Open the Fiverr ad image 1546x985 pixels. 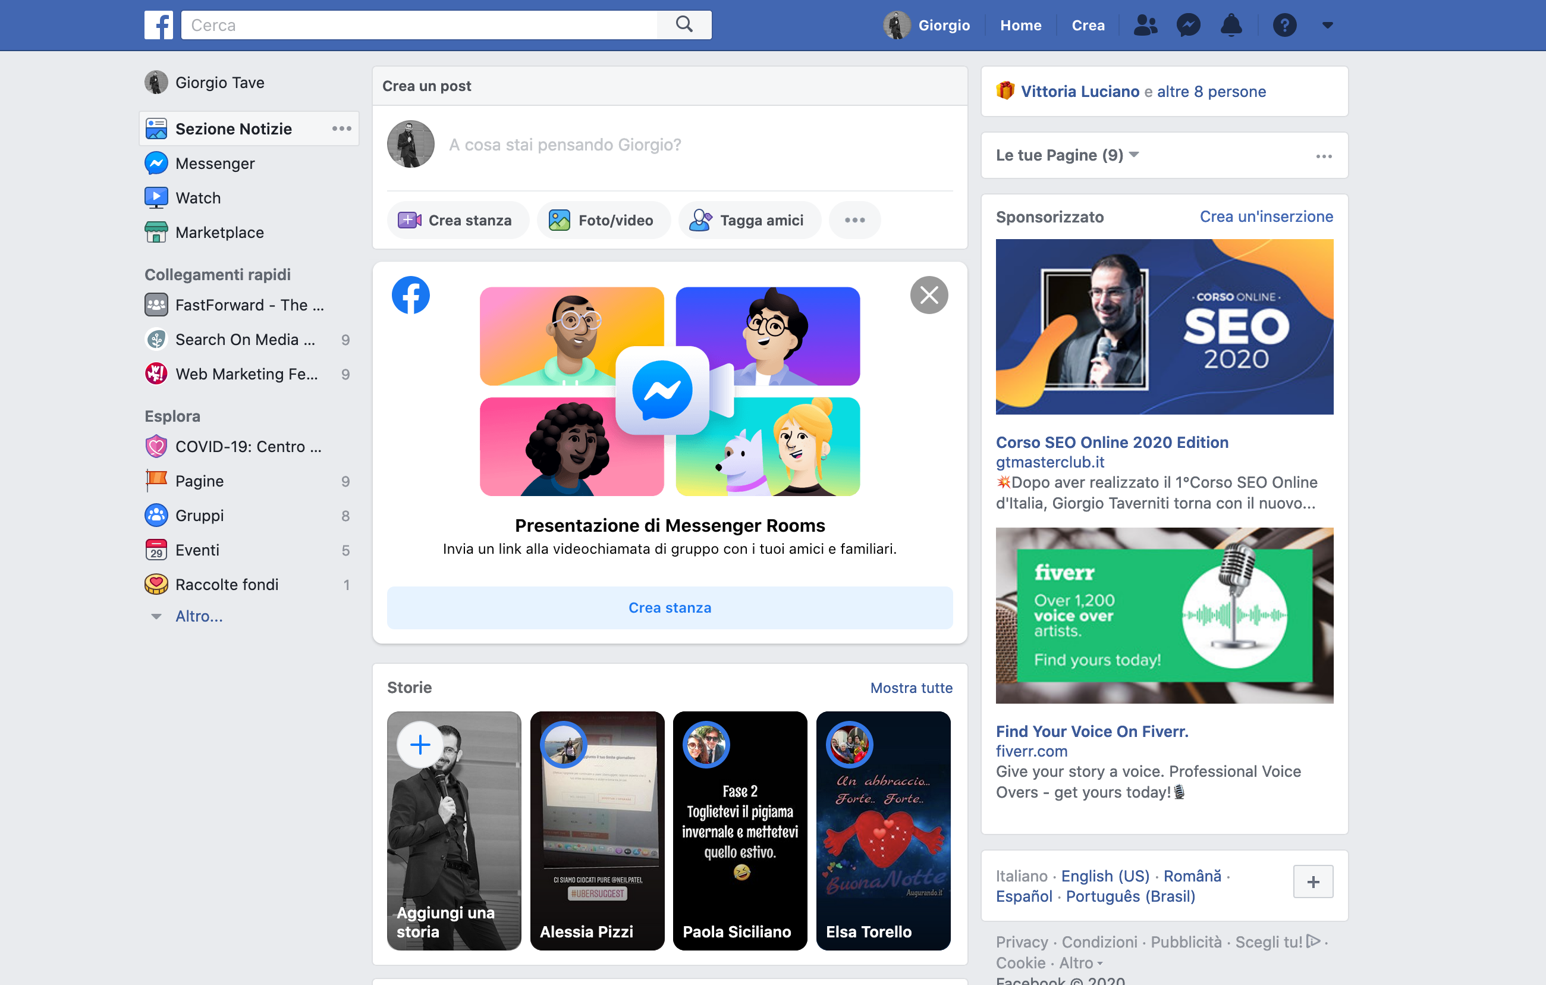(x=1164, y=615)
